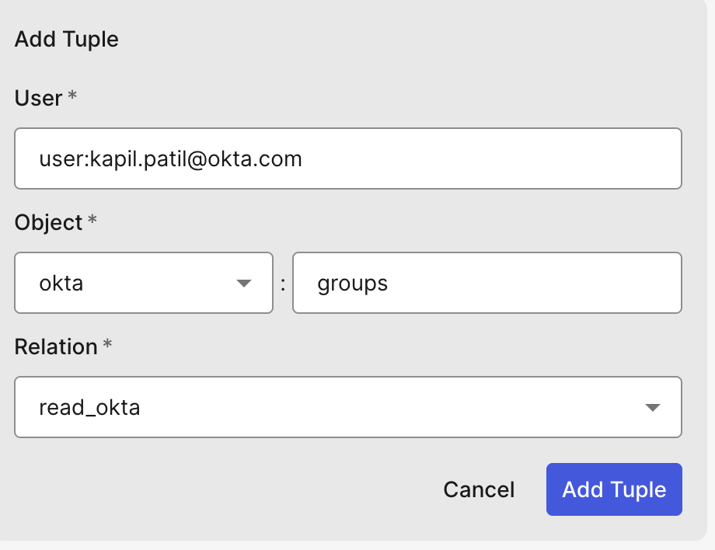Click the Relation field label

56,346
